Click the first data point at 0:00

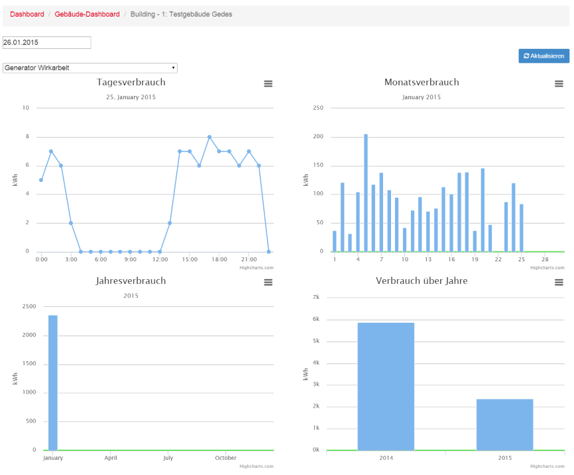[x=41, y=180]
